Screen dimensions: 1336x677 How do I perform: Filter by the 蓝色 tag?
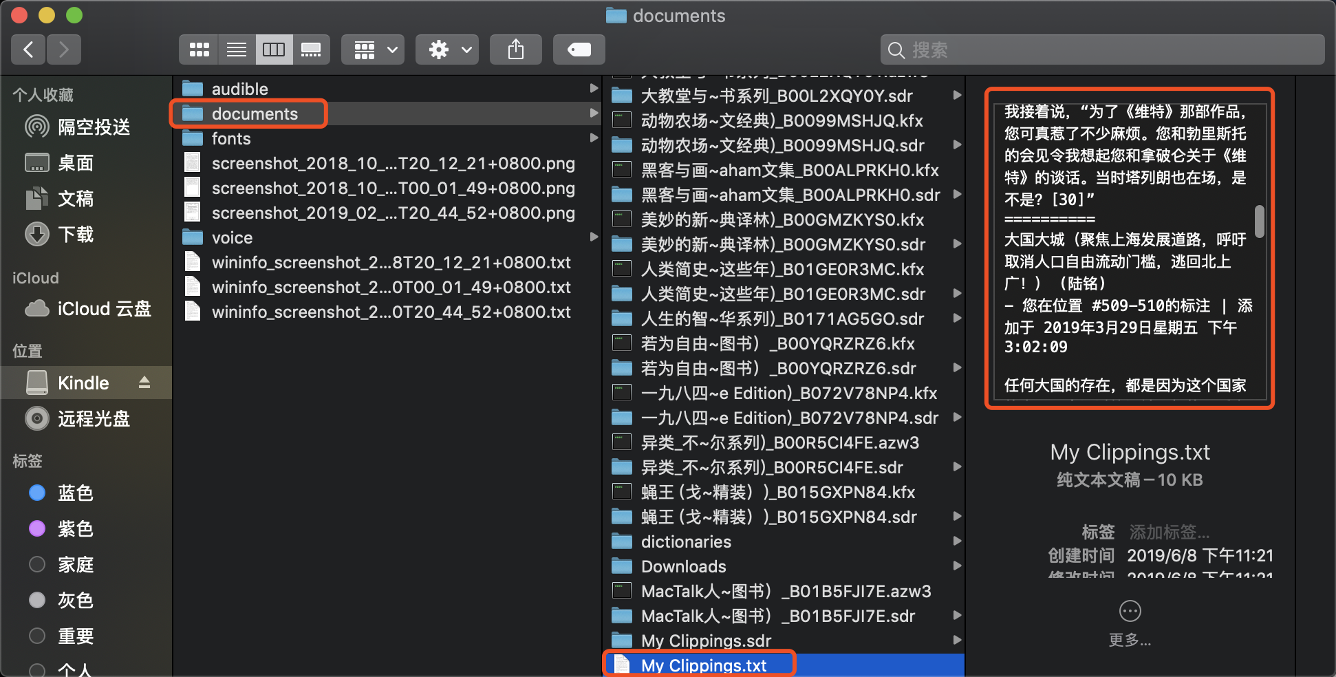click(86, 493)
